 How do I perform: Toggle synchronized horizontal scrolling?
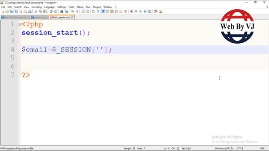(x=87, y=11)
